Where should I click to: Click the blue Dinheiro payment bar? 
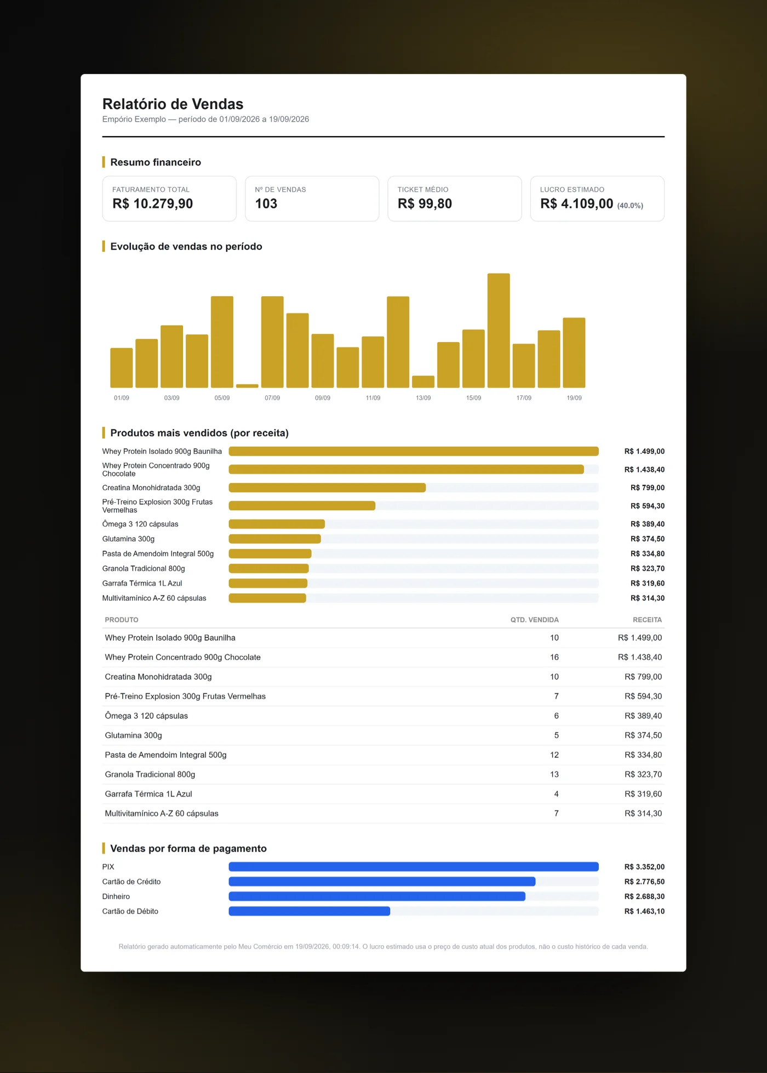377,896
